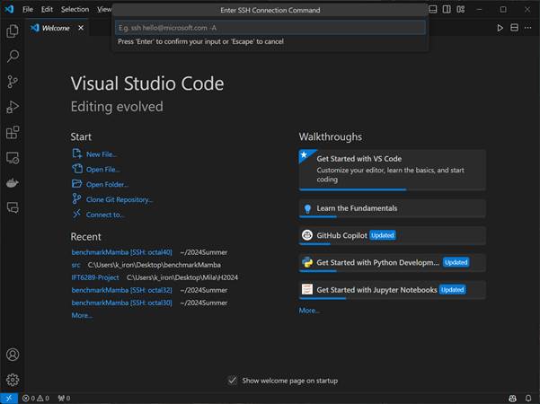
Task: Open the Selection menu
Action: click(75, 9)
